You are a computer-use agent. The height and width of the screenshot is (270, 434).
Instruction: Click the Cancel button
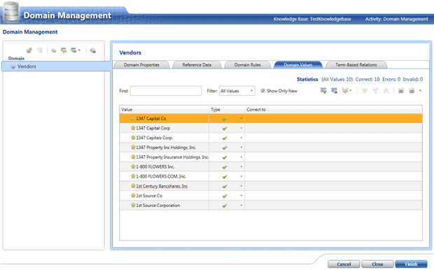pyautogui.click(x=344, y=264)
